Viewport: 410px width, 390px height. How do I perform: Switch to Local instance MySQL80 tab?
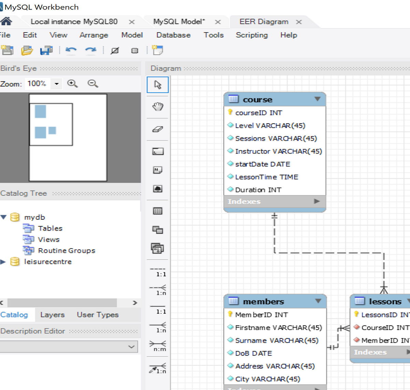[74, 21]
